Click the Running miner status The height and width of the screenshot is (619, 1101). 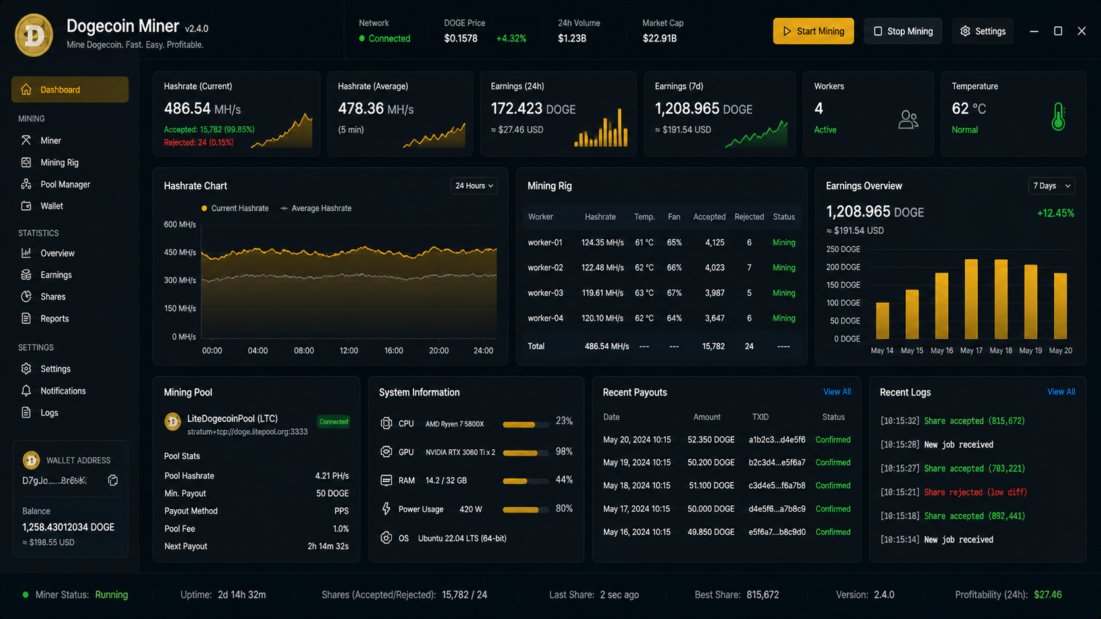(111, 595)
